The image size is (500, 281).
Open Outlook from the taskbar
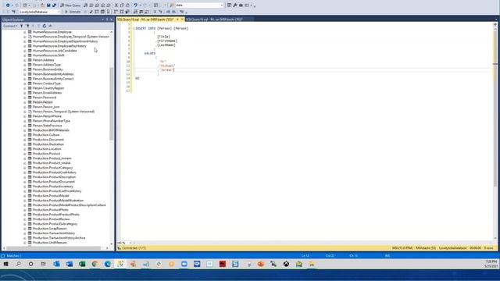point(56,264)
